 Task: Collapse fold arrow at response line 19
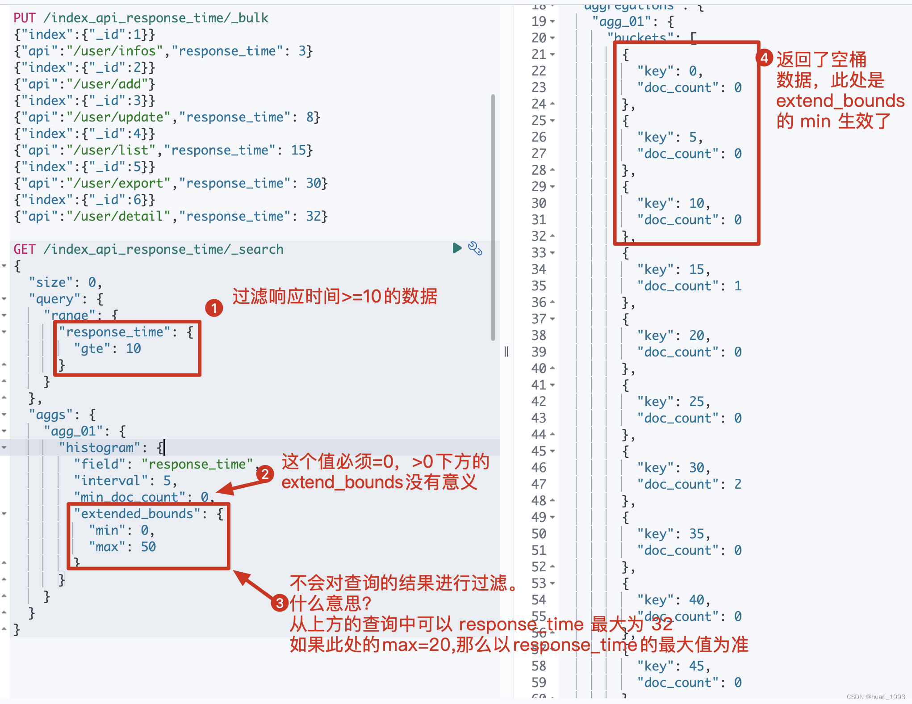[553, 21]
